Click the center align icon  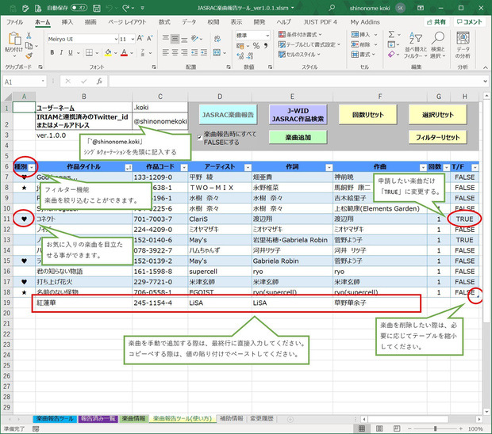(175, 52)
